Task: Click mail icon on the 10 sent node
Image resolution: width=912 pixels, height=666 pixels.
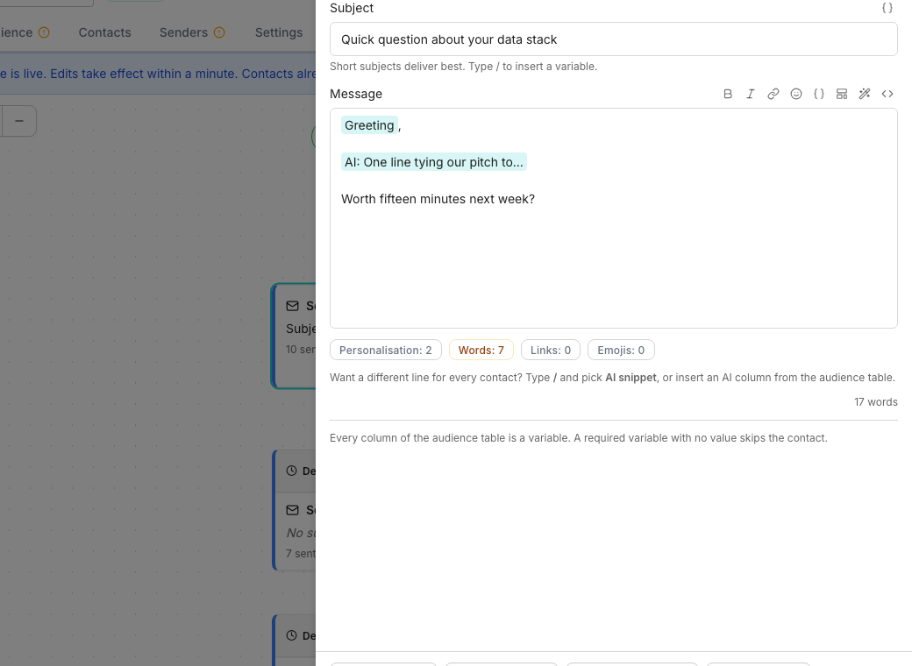Action: coord(293,306)
